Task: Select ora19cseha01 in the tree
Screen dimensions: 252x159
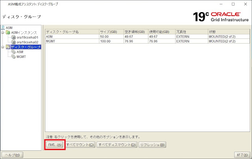Action: 28,37
